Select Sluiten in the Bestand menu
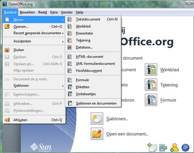The image size is (194, 153). point(34,50)
